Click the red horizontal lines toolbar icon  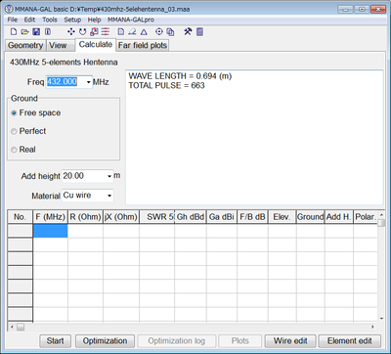click(106, 32)
